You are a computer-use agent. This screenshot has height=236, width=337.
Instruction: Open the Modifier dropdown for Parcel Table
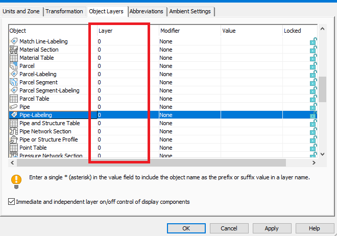tap(190, 99)
